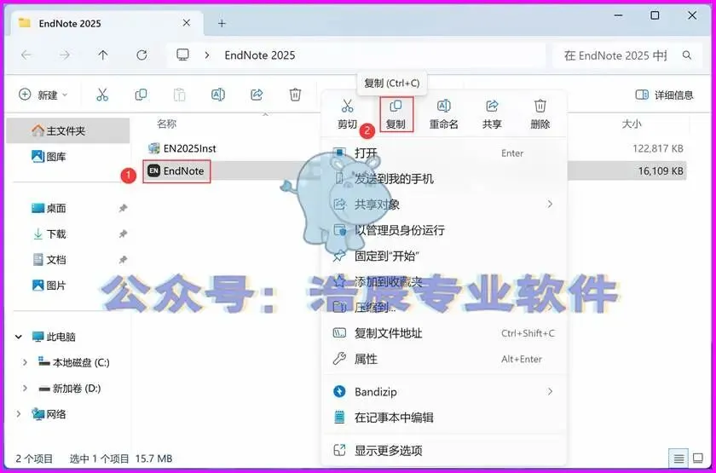Open 属性 from the context menu
The height and width of the screenshot is (473, 716).
pos(444,359)
